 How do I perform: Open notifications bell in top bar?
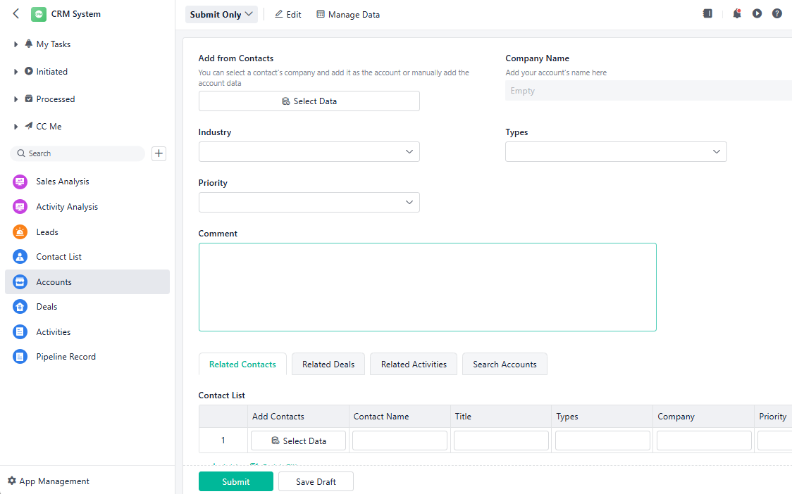coord(737,13)
